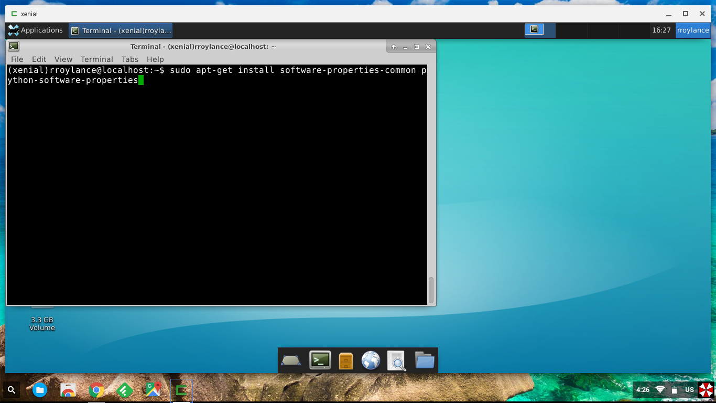Open the file cabinet File Manager dock icon
716x403 pixels.
[346, 360]
